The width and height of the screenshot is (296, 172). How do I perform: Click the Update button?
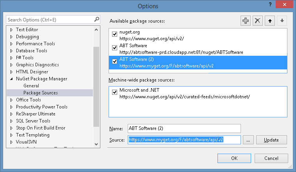click(x=271, y=140)
